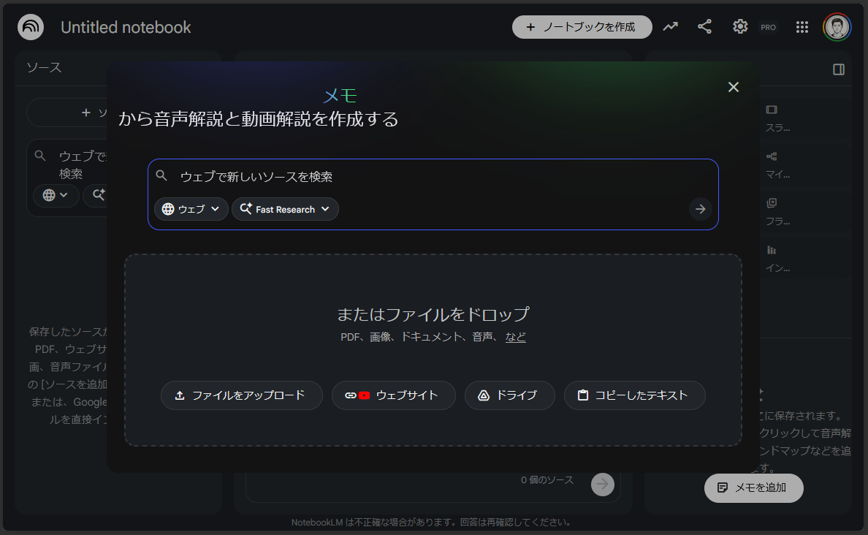Image resolution: width=868 pixels, height=535 pixels.
Task: Click the ノートブックを作成 button
Action: pyautogui.click(x=582, y=26)
